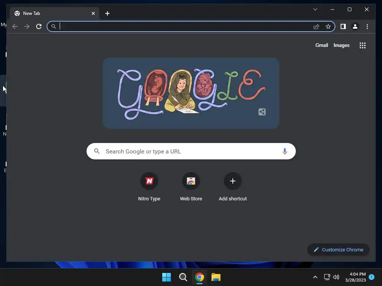The height and width of the screenshot is (286, 382).
Task: Open File Explorer from the taskbar
Action: (216, 277)
